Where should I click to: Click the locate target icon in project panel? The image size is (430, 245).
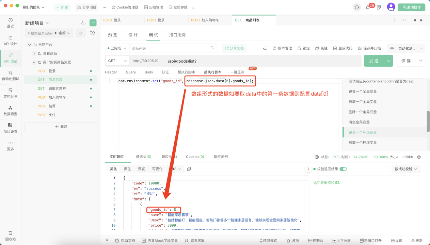tap(81, 33)
